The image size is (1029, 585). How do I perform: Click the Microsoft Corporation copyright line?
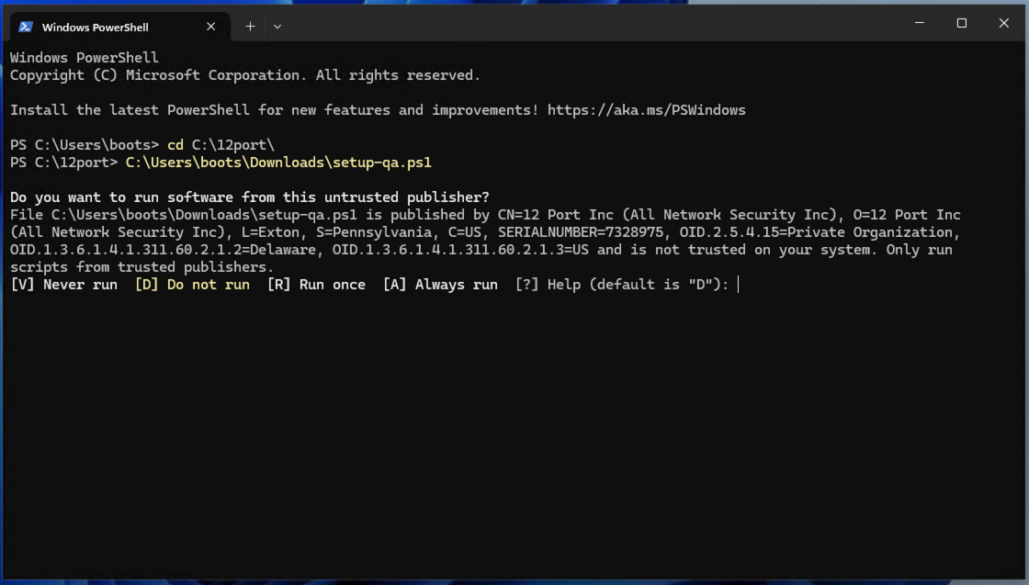click(244, 75)
